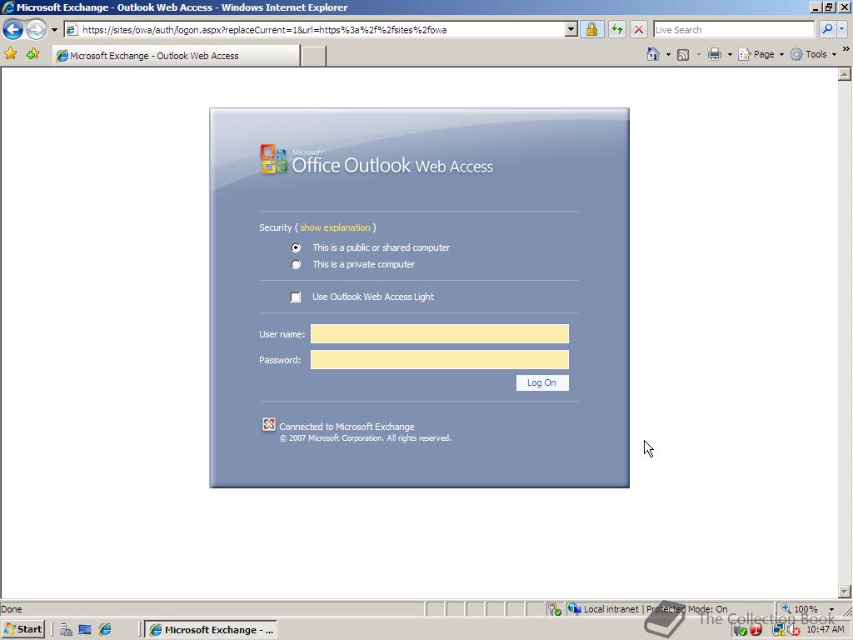Launch Internet Explorer from quick launch
The height and width of the screenshot is (640, 853).
105,630
